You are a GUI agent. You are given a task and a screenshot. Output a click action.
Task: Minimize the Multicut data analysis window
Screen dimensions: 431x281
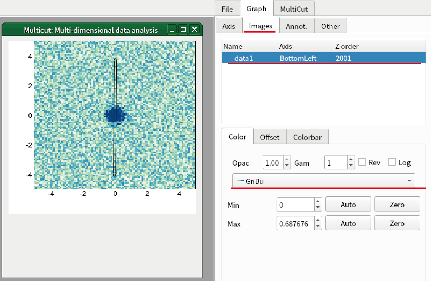(x=172, y=30)
